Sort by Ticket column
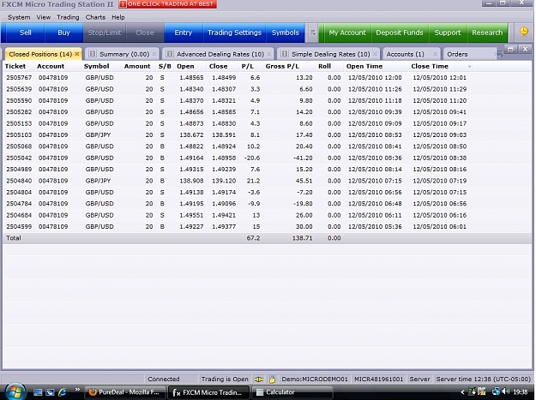 click(x=15, y=66)
